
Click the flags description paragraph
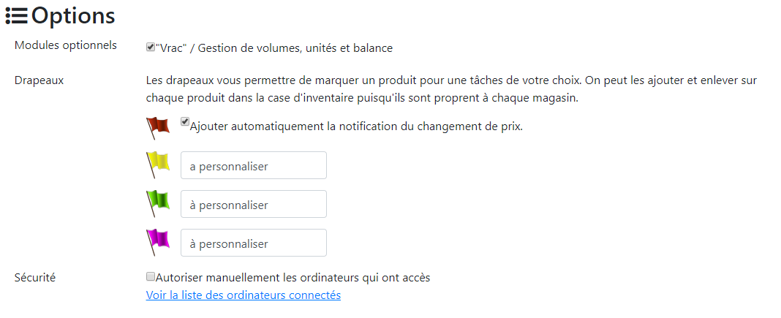(x=452, y=89)
